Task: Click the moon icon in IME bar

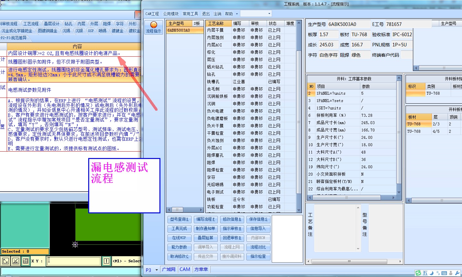Action: 432,273
